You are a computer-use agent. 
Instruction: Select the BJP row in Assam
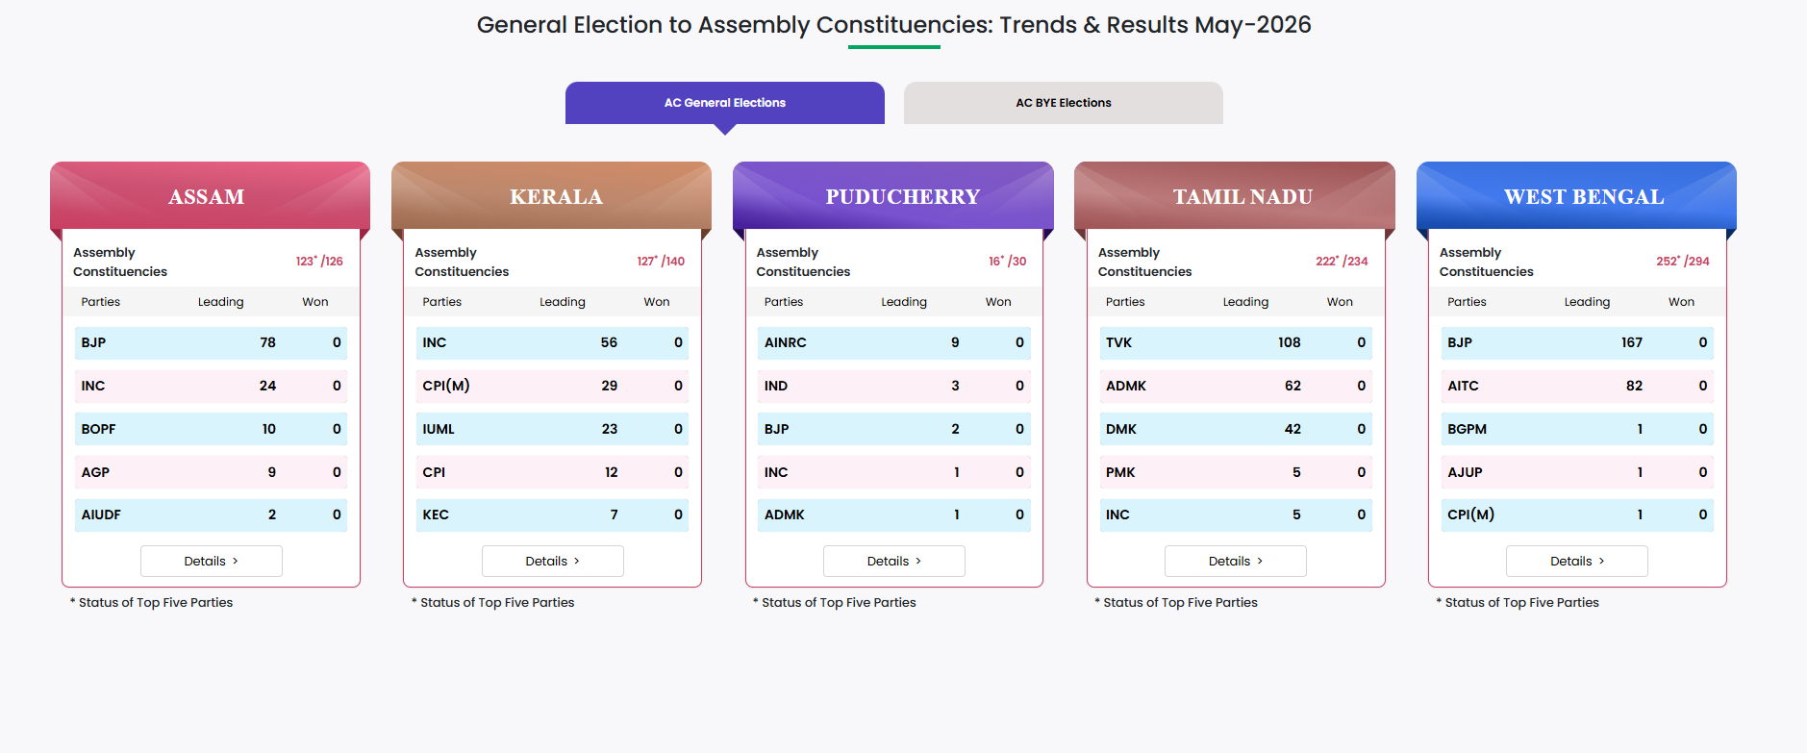(x=212, y=342)
